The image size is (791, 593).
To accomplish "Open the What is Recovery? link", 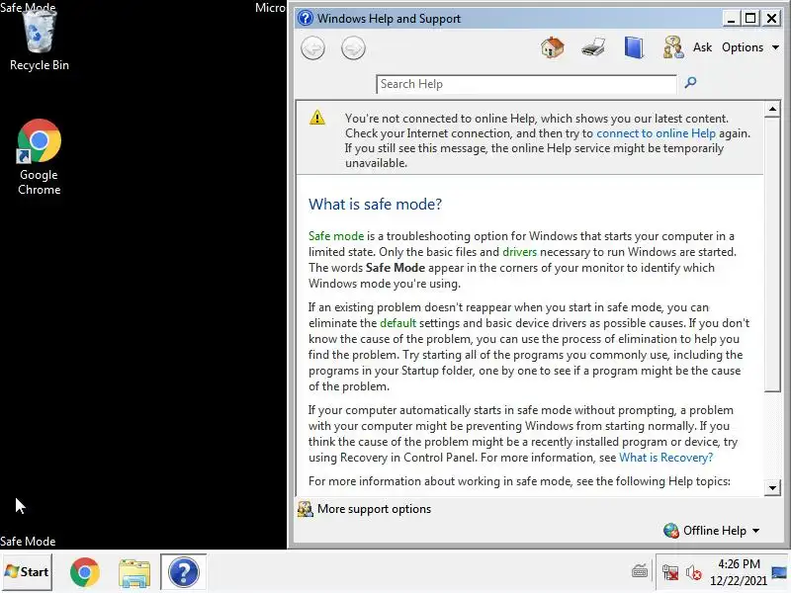I will (x=665, y=458).
